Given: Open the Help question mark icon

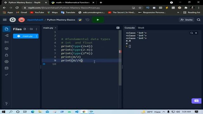Looking at the screenshot, I should point(6,104).
